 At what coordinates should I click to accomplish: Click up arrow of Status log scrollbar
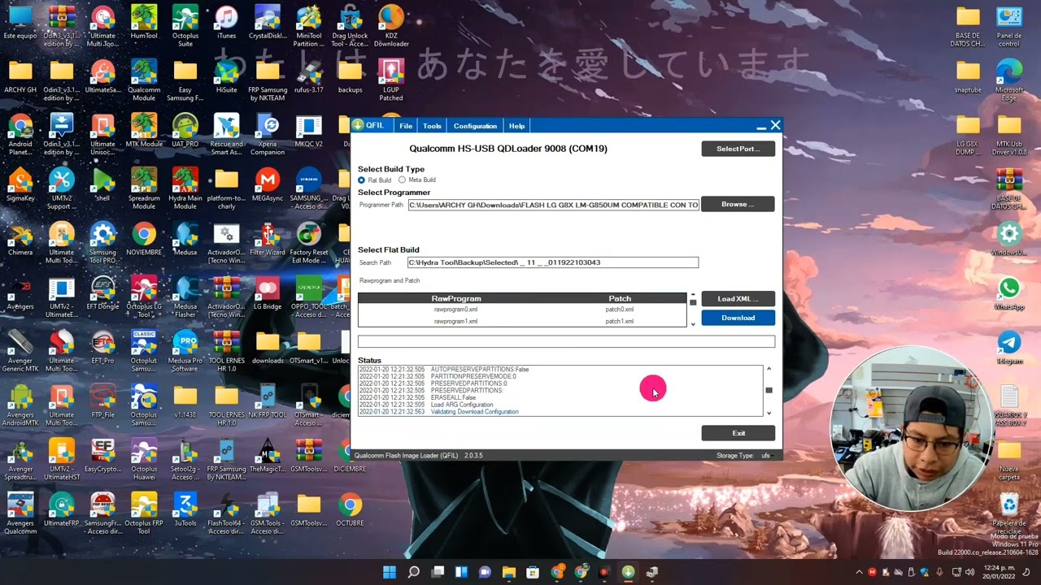click(x=769, y=369)
